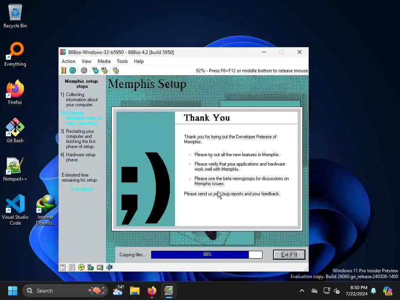Open the Tools menu
This screenshot has height=300, width=400.
pos(122,61)
